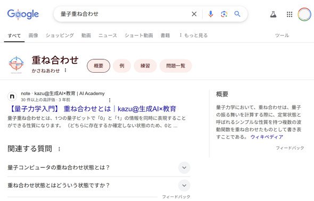Open 【量子力学入門】重ね合わせとは result link
314x201 pixels.
coord(93,109)
